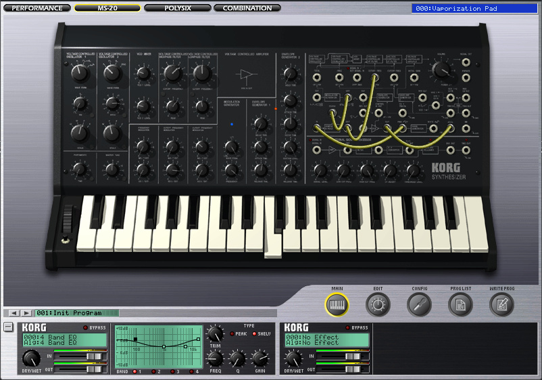Viewport: 542px width, 380px height.
Task: Switch to the PERFORMANCE tab
Action: click(37, 8)
